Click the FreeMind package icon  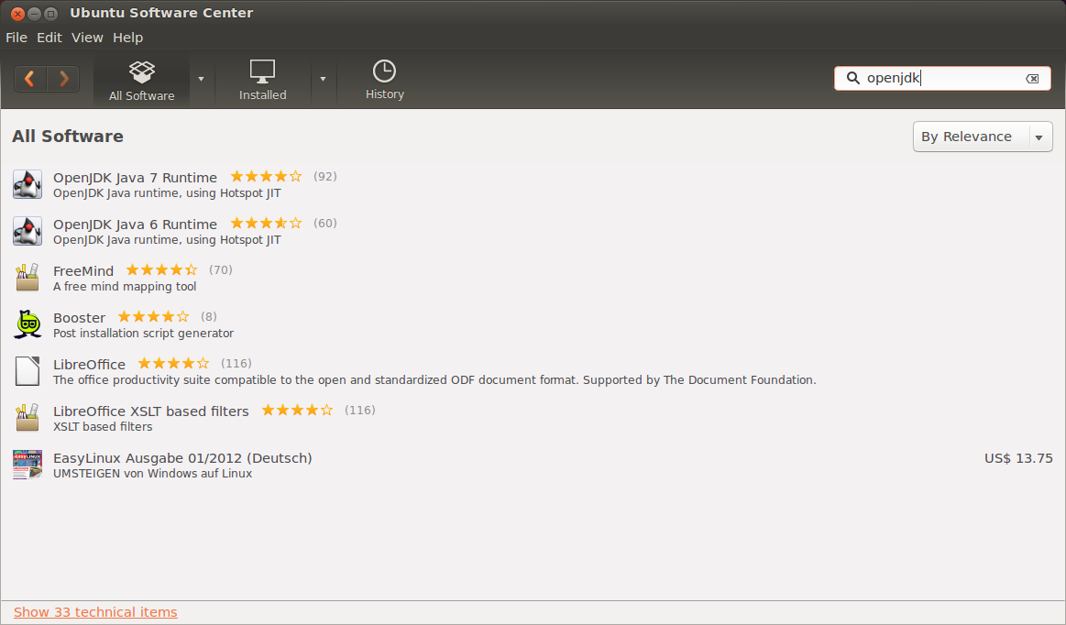click(x=27, y=278)
